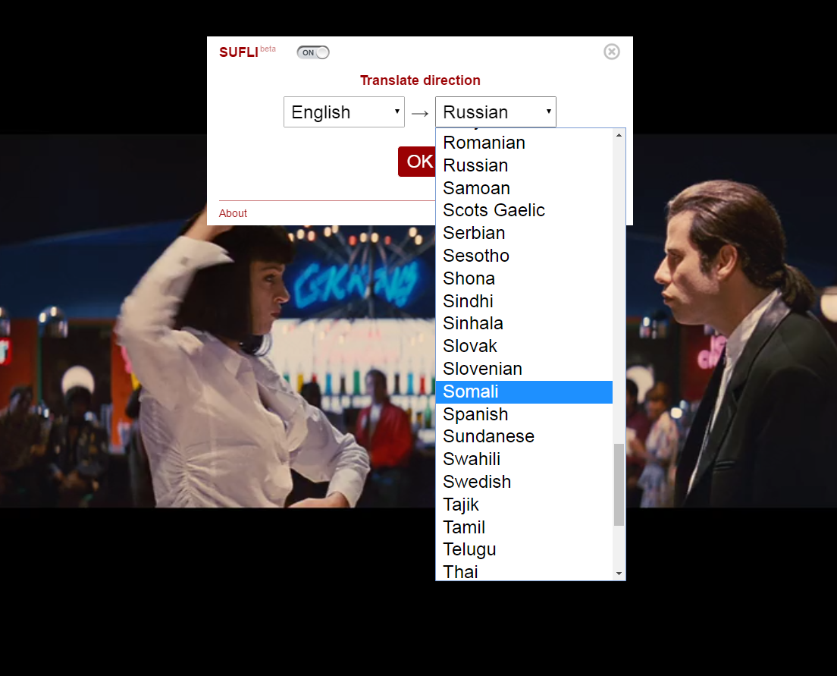Click the SUFLI logo
The height and width of the screenshot is (676, 837).
point(239,52)
